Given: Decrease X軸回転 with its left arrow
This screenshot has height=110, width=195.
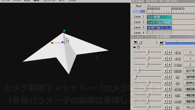Looking at the screenshot, I should [x=165, y=89].
